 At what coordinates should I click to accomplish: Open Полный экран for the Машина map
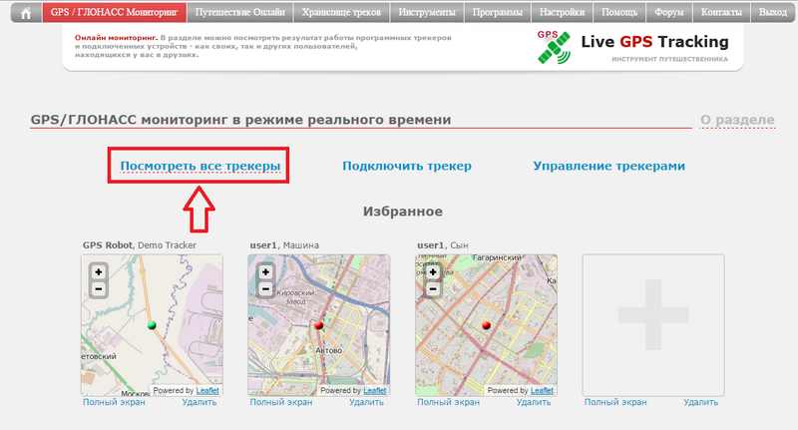(x=280, y=402)
